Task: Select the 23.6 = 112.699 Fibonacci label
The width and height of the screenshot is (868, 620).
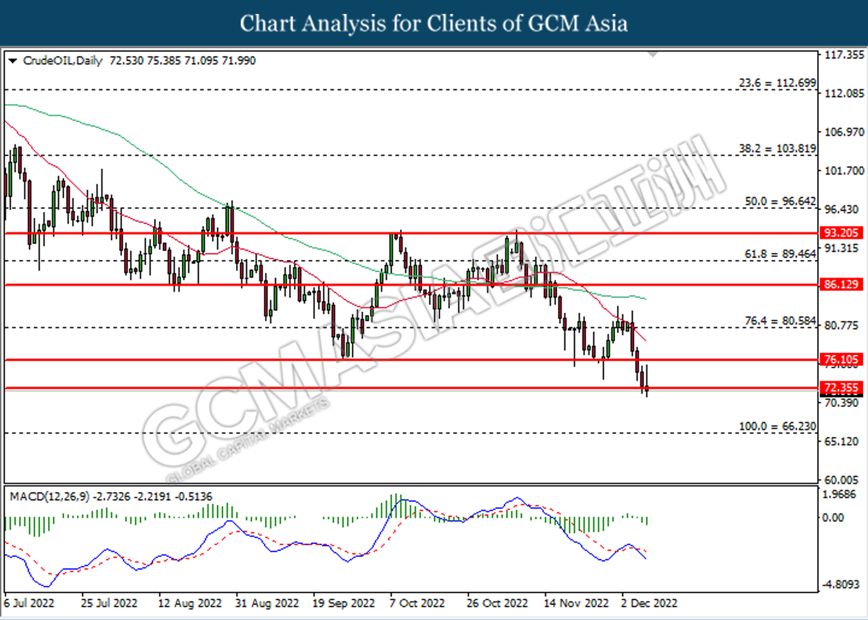Action: 777,83
